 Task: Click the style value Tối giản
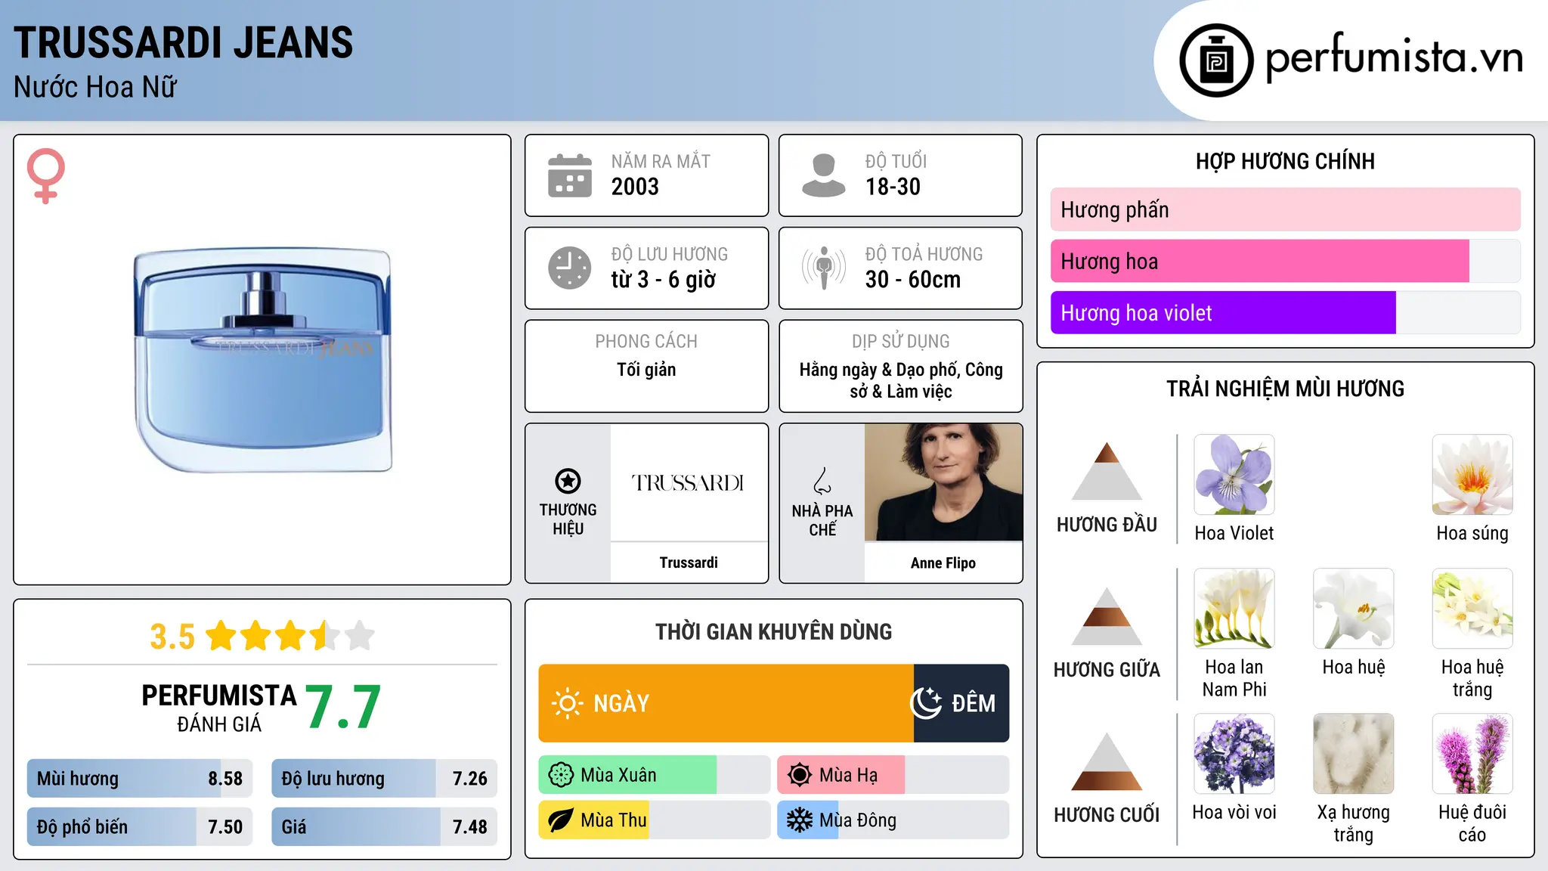point(646,370)
